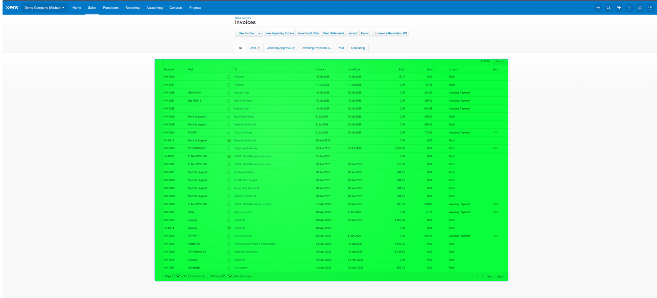This screenshot has width=657, height=298.
Task: Sort by the Number column header
Action: click(x=169, y=69)
